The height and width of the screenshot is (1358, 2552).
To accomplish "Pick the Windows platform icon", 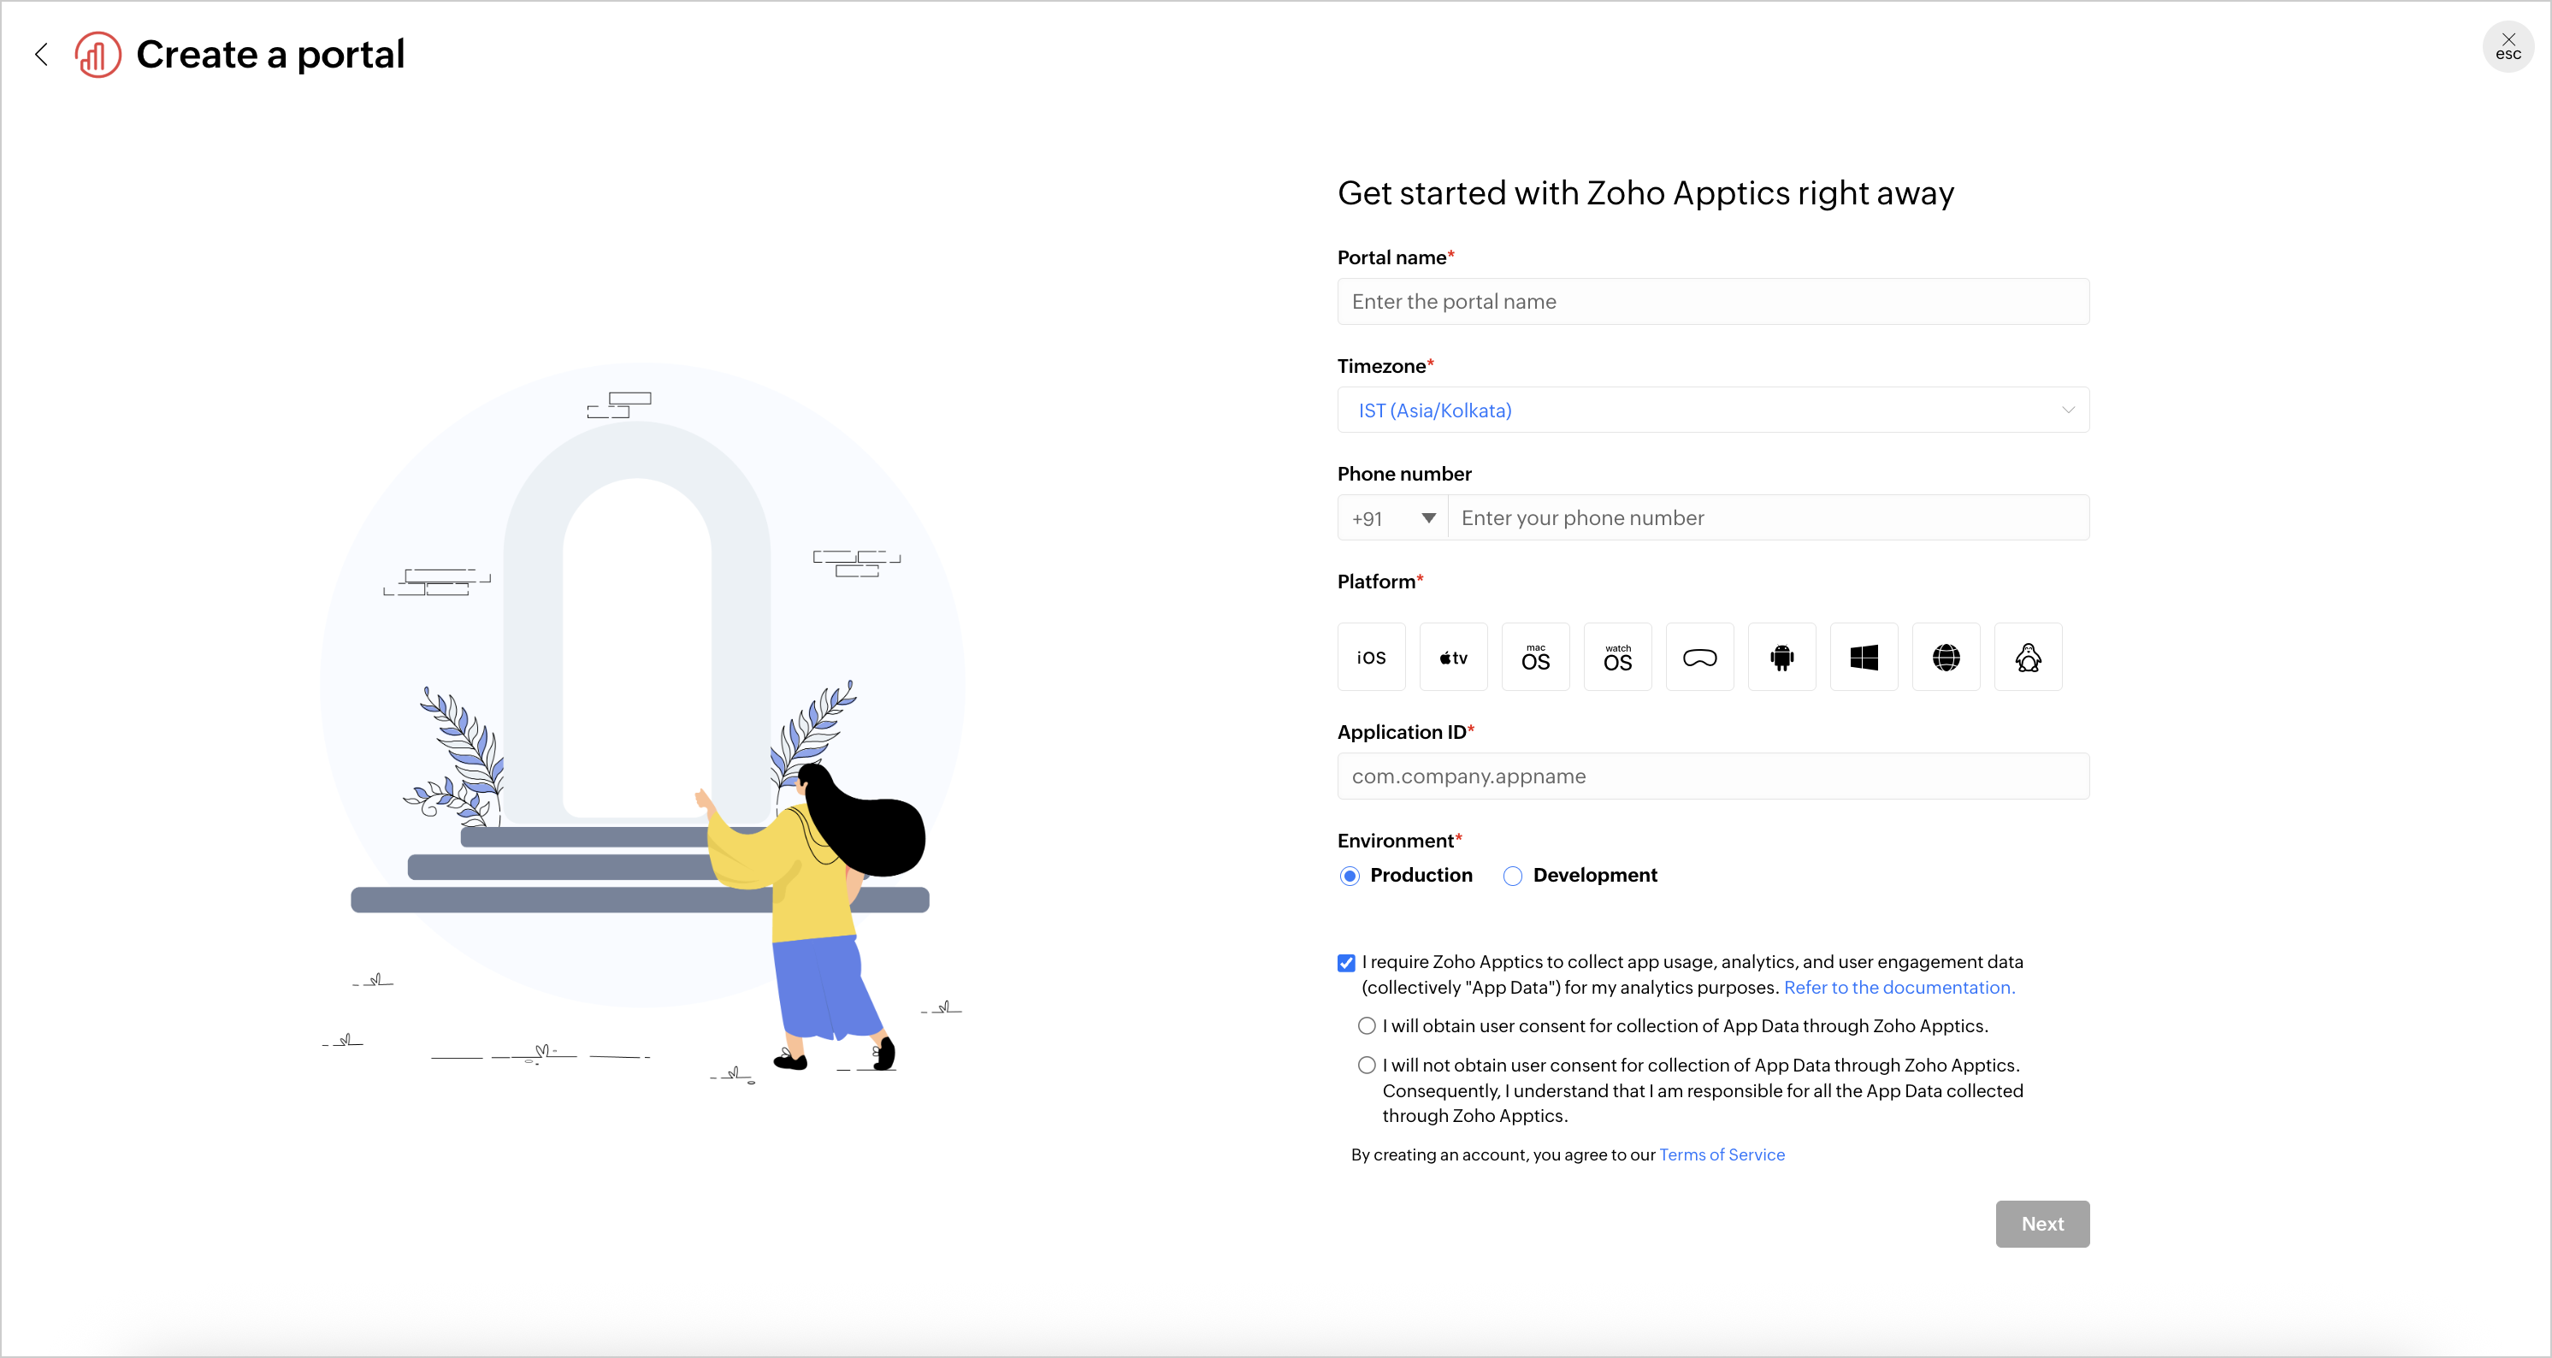I will tap(1864, 657).
